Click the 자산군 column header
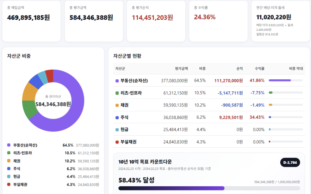The image size is (311, 194). pos(120,68)
